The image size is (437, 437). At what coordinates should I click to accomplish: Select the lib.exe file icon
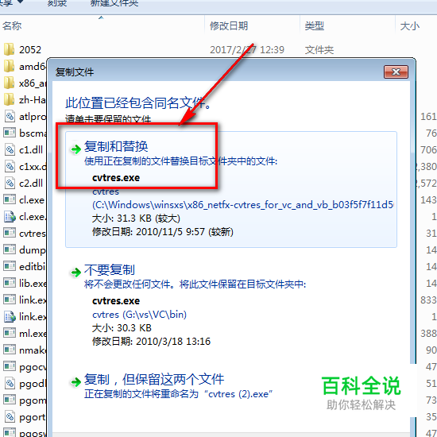(10, 283)
